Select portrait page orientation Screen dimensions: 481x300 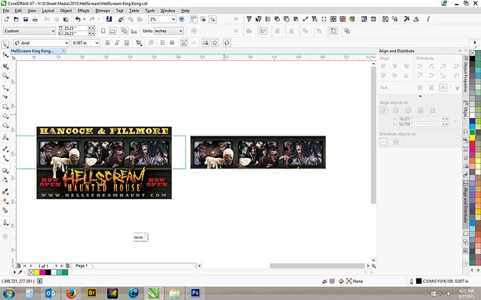[103, 31]
